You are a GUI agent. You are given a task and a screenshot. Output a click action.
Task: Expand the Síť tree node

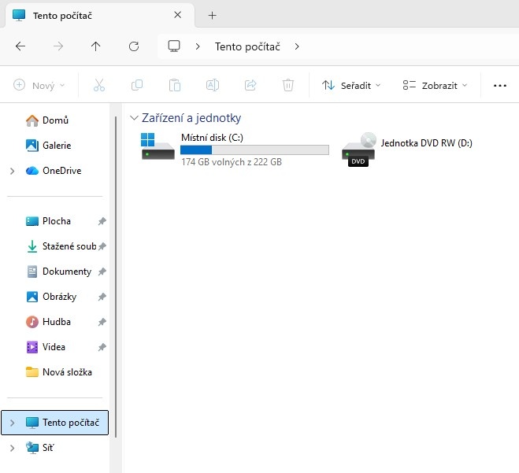pyautogui.click(x=13, y=448)
